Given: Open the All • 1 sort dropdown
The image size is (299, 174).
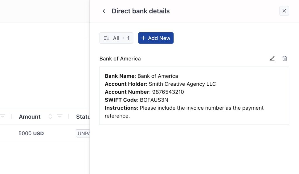Looking at the screenshot, I should click(116, 38).
